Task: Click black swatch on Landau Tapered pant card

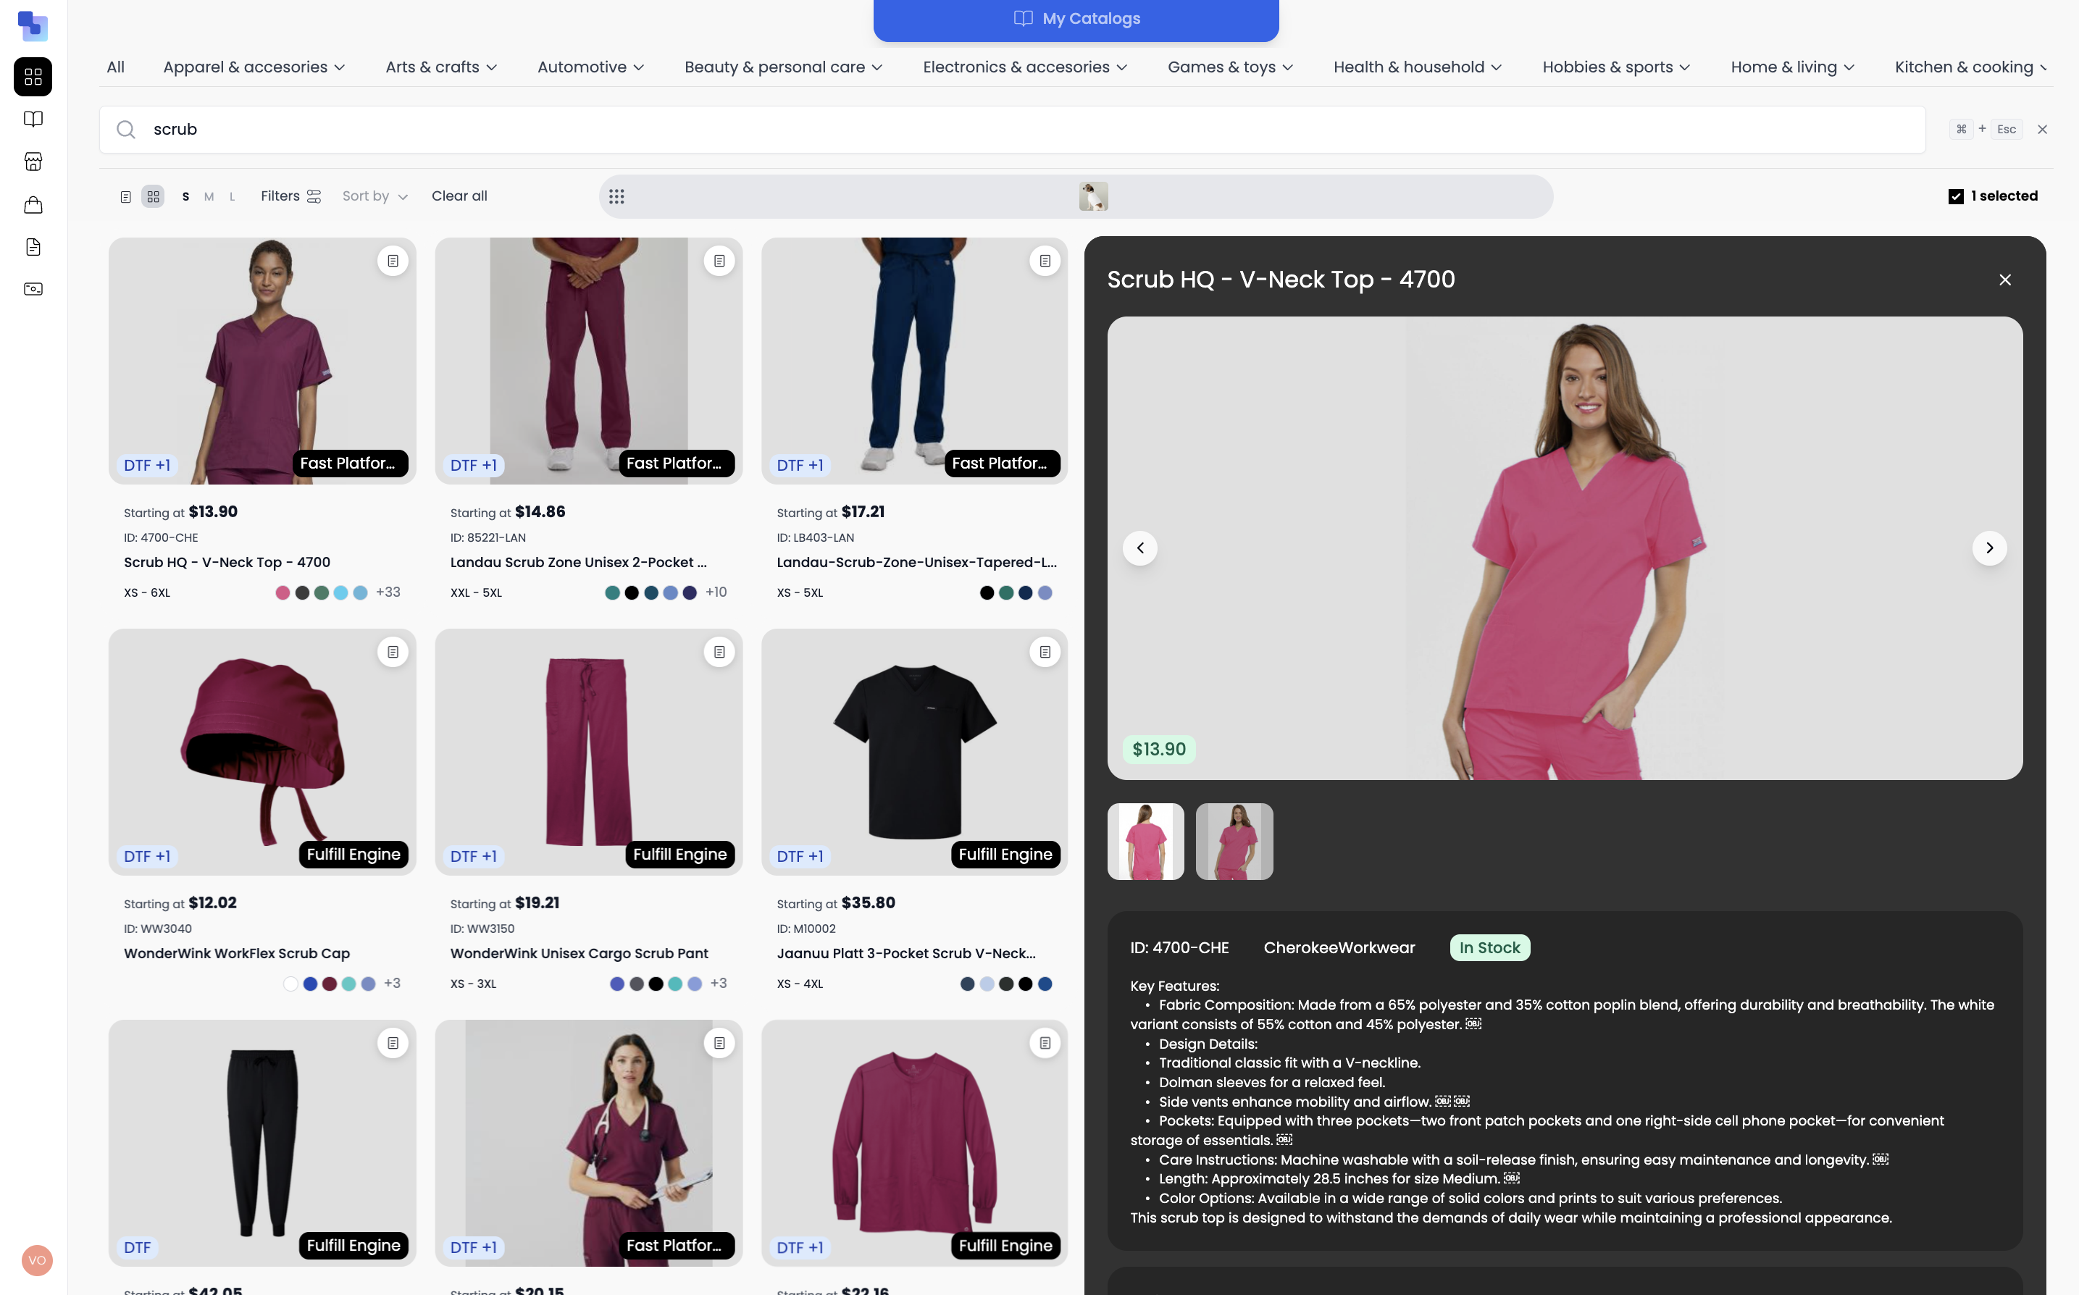Action: point(987,592)
